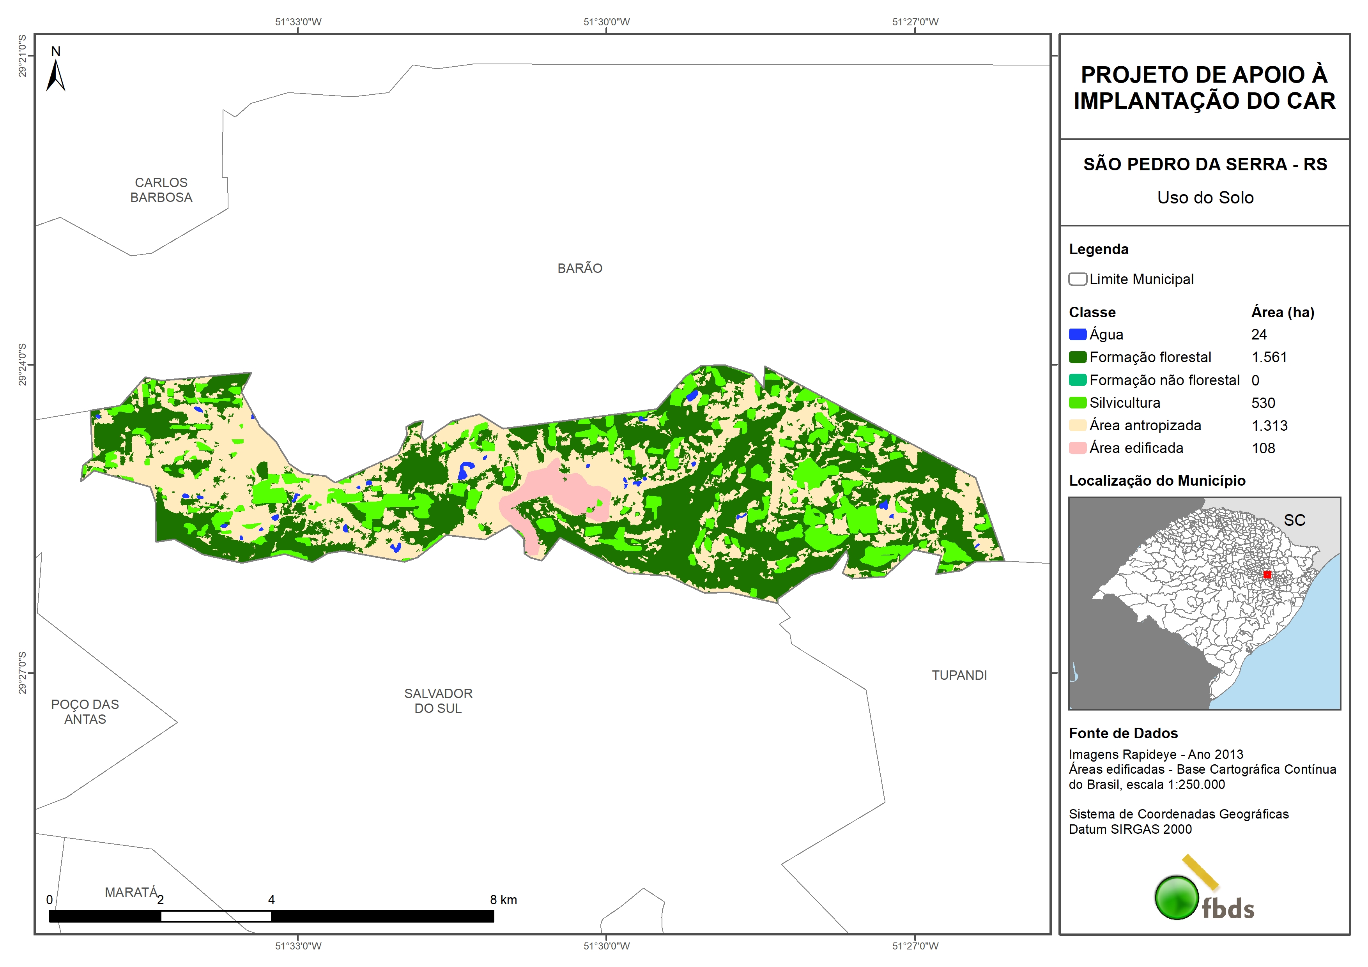
Task: Click the SALVADOR DO SUL map label
Action: tap(438, 701)
